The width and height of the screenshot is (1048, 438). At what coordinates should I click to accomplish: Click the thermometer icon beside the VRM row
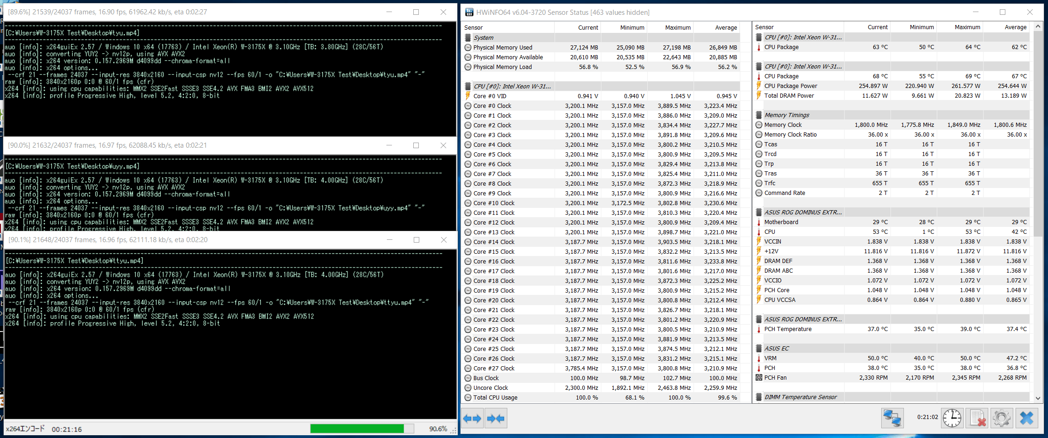[x=759, y=358]
